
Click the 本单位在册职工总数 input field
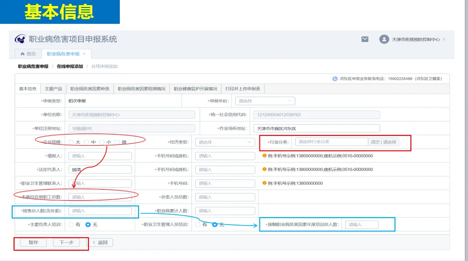tap(100, 197)
